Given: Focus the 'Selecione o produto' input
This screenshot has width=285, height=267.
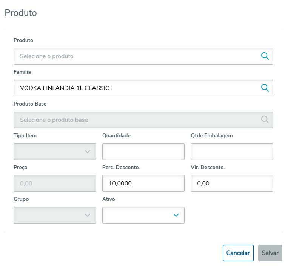Looking at the screenshot, I should click(136, 56).
